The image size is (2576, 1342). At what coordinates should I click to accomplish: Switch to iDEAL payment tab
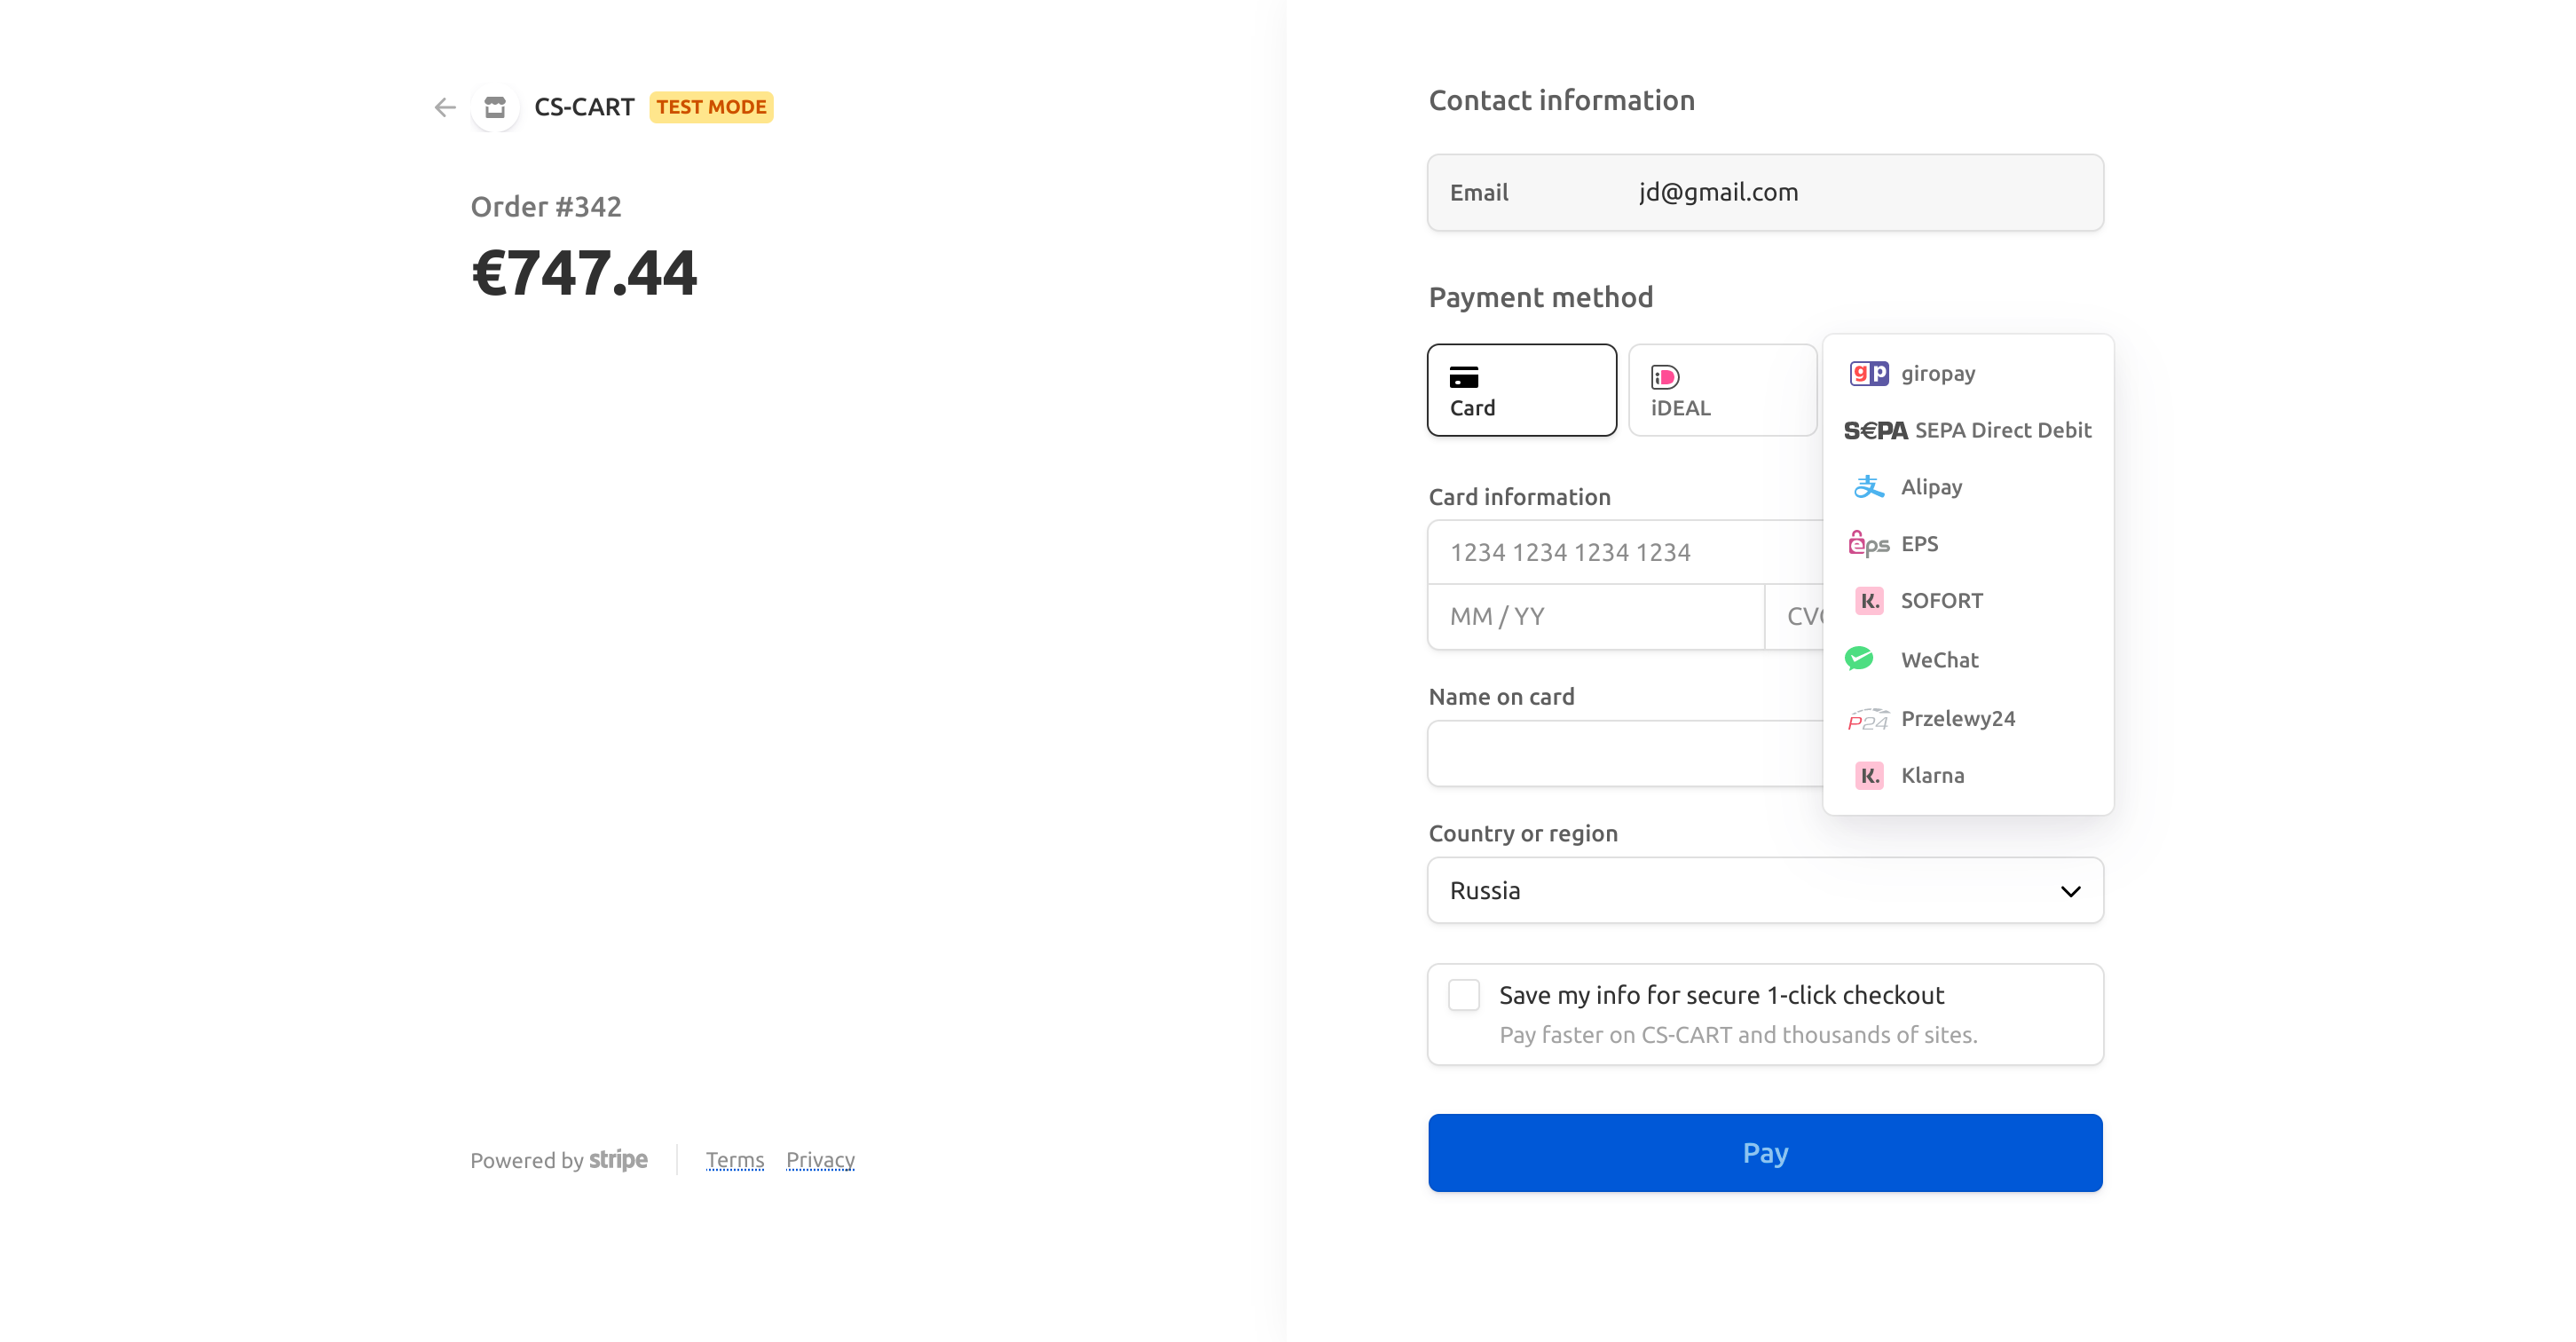tap(1719, 388)
